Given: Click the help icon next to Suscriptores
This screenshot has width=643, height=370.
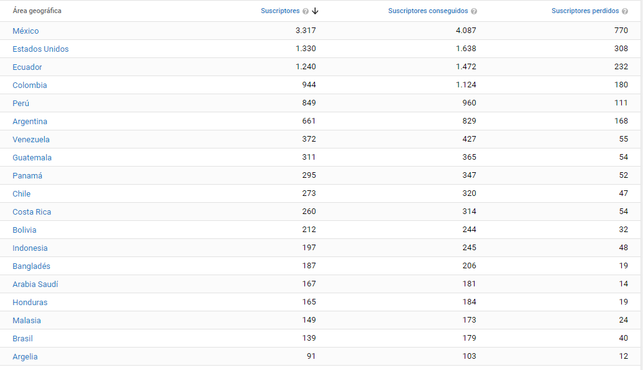Looking at the screenshot, I should point(306,11).
